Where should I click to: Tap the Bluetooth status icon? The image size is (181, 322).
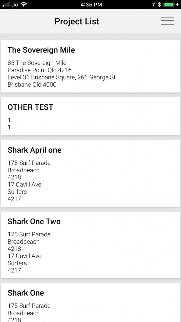click(159, 4)
